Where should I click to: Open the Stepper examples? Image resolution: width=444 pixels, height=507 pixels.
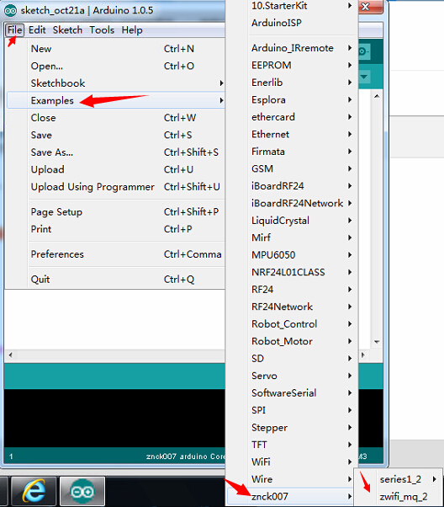tap(292, 427)
